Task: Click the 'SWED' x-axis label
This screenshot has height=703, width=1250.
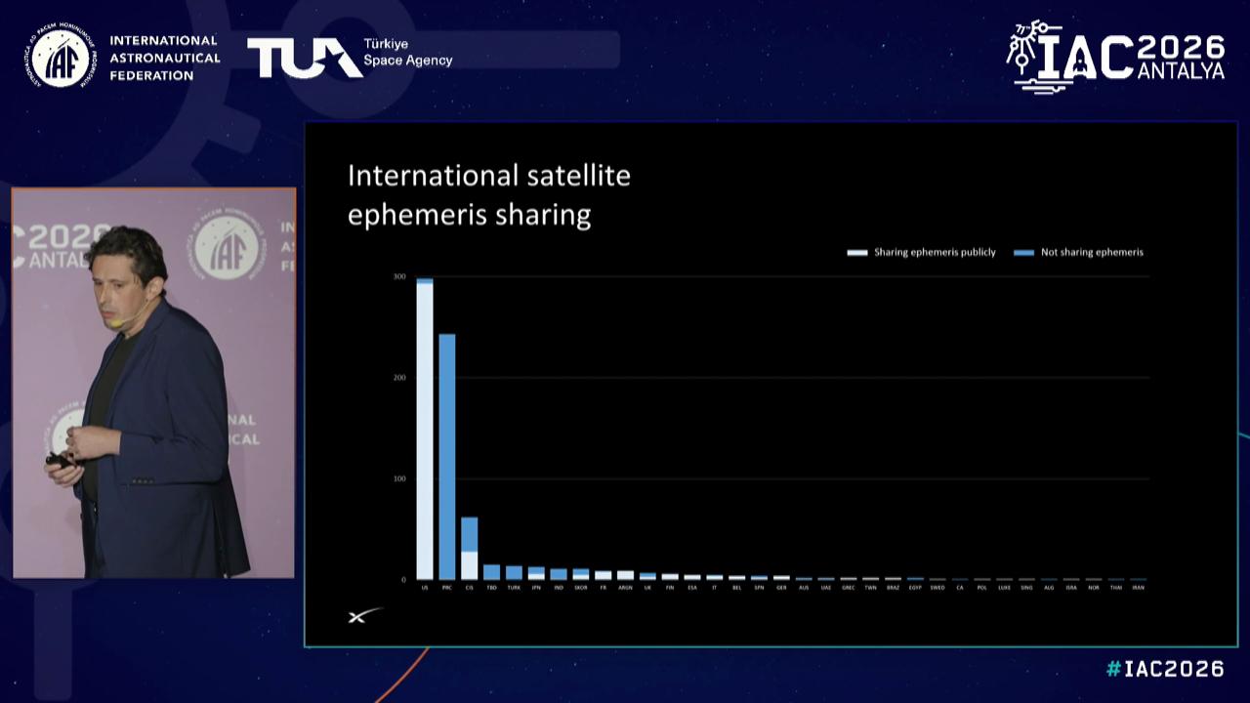Action: tap(937, 588)
